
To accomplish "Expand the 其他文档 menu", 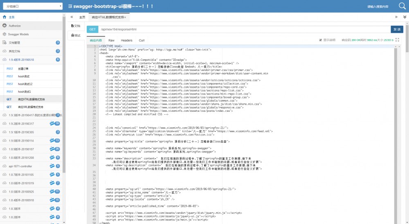I will 31,51.
